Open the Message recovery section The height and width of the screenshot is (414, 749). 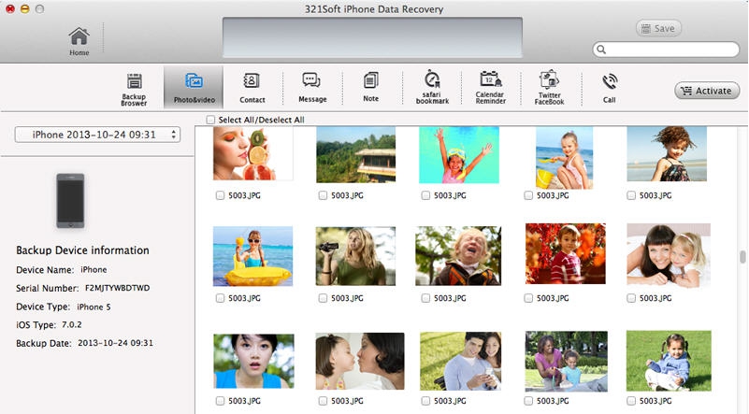coord(312,88)
